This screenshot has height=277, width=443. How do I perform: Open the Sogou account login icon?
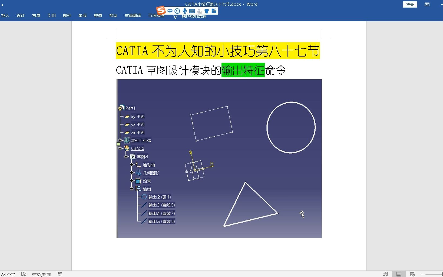(199, 11)
